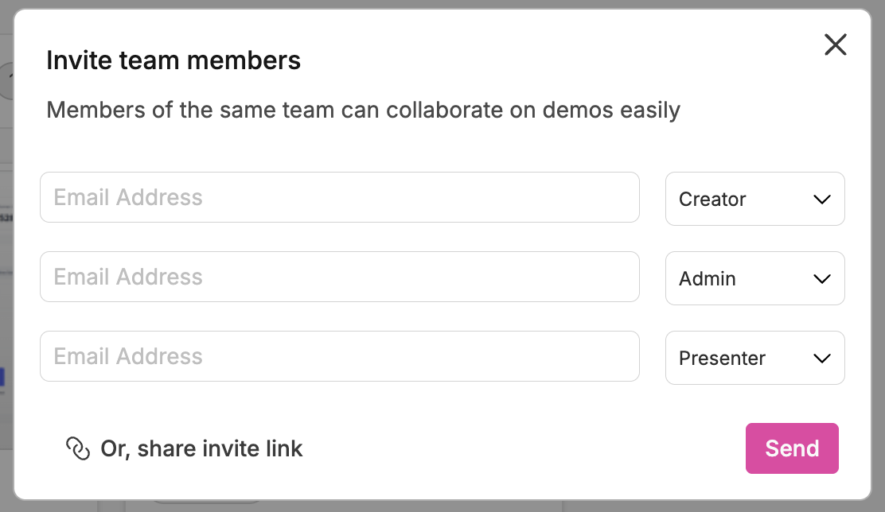
Task: Click into the third Email Address field
Action: click(x=339, y=357)
